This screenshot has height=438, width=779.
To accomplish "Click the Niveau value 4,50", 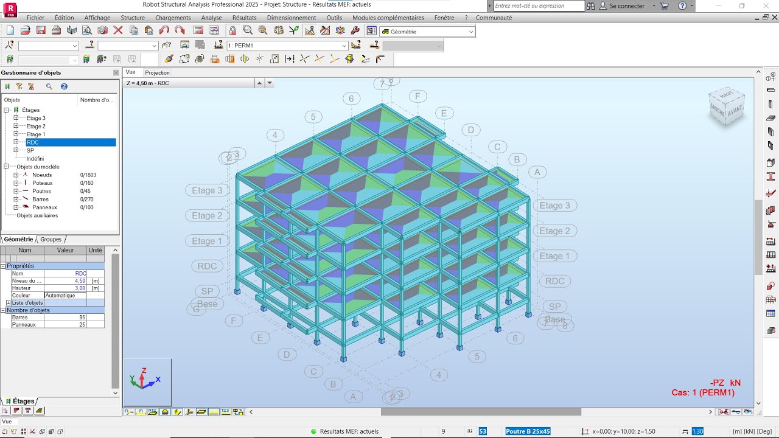I will pos(65,281).
